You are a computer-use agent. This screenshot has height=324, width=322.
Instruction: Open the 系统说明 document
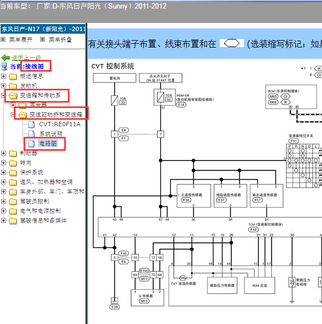(51, 134)
